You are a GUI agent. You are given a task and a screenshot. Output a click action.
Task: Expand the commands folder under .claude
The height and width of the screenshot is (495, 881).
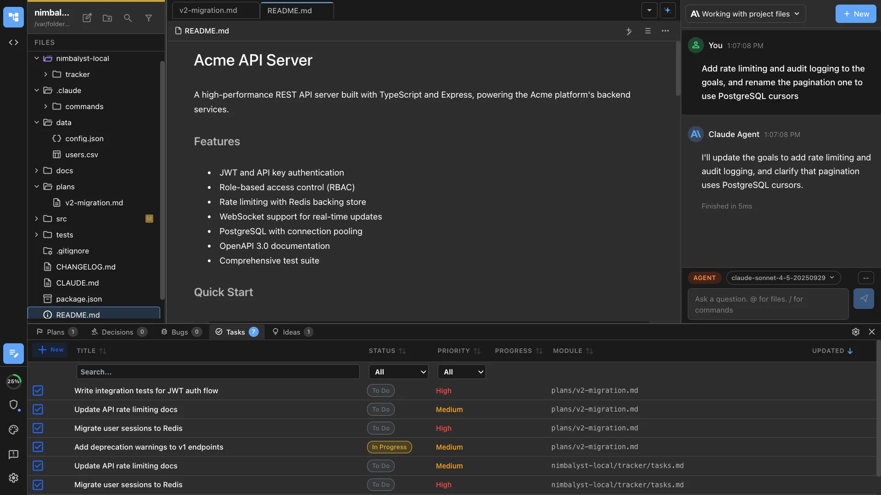click(x=45, y=106)
